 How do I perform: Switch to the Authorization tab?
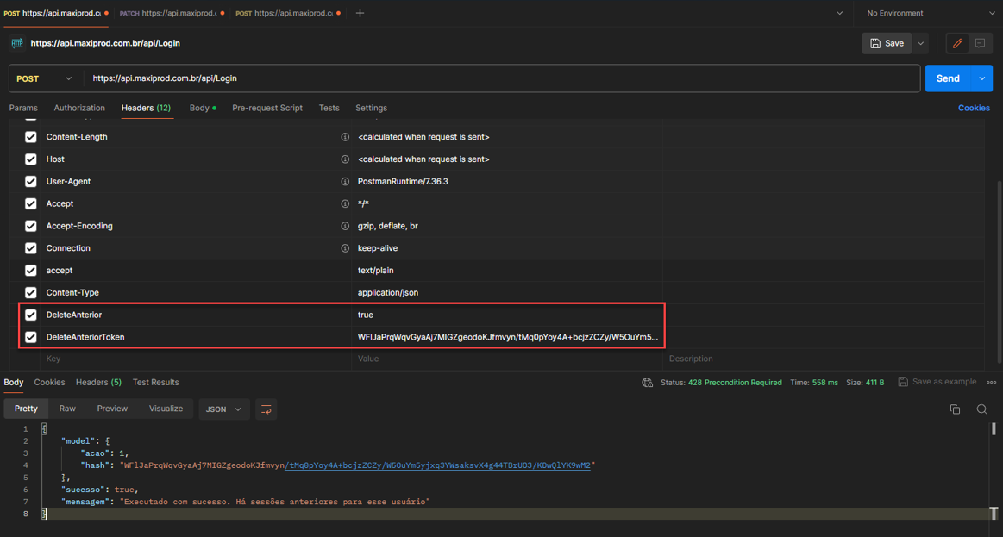pyautogui.click(x=79, y=108)
